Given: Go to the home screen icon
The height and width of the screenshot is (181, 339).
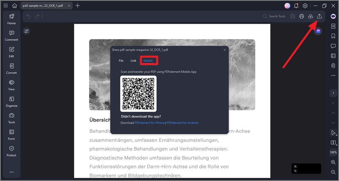Looking at the screenshot, I should point(14,6).
